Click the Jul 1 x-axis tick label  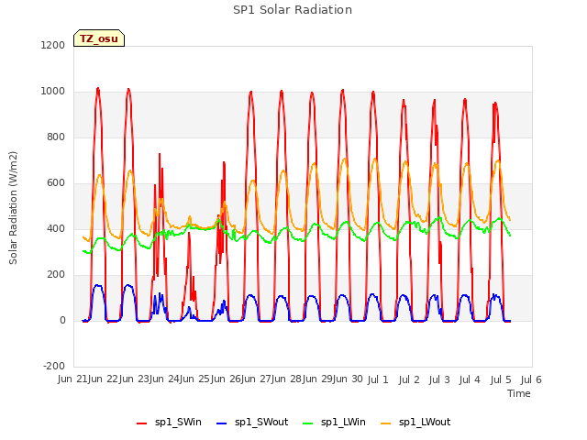point(378,379)
